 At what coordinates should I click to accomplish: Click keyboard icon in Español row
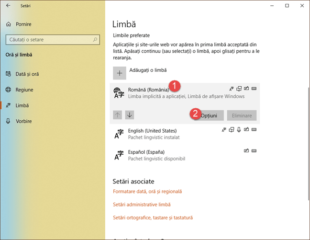pos(254,151)
